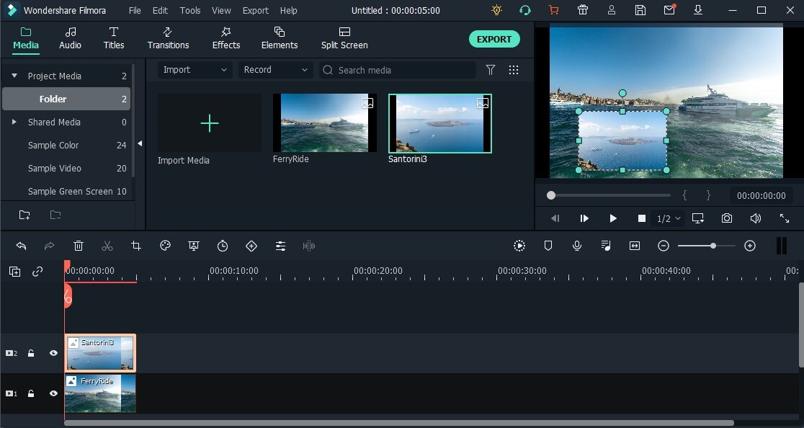Open the Export menu in menu bar

click(255, 11)
